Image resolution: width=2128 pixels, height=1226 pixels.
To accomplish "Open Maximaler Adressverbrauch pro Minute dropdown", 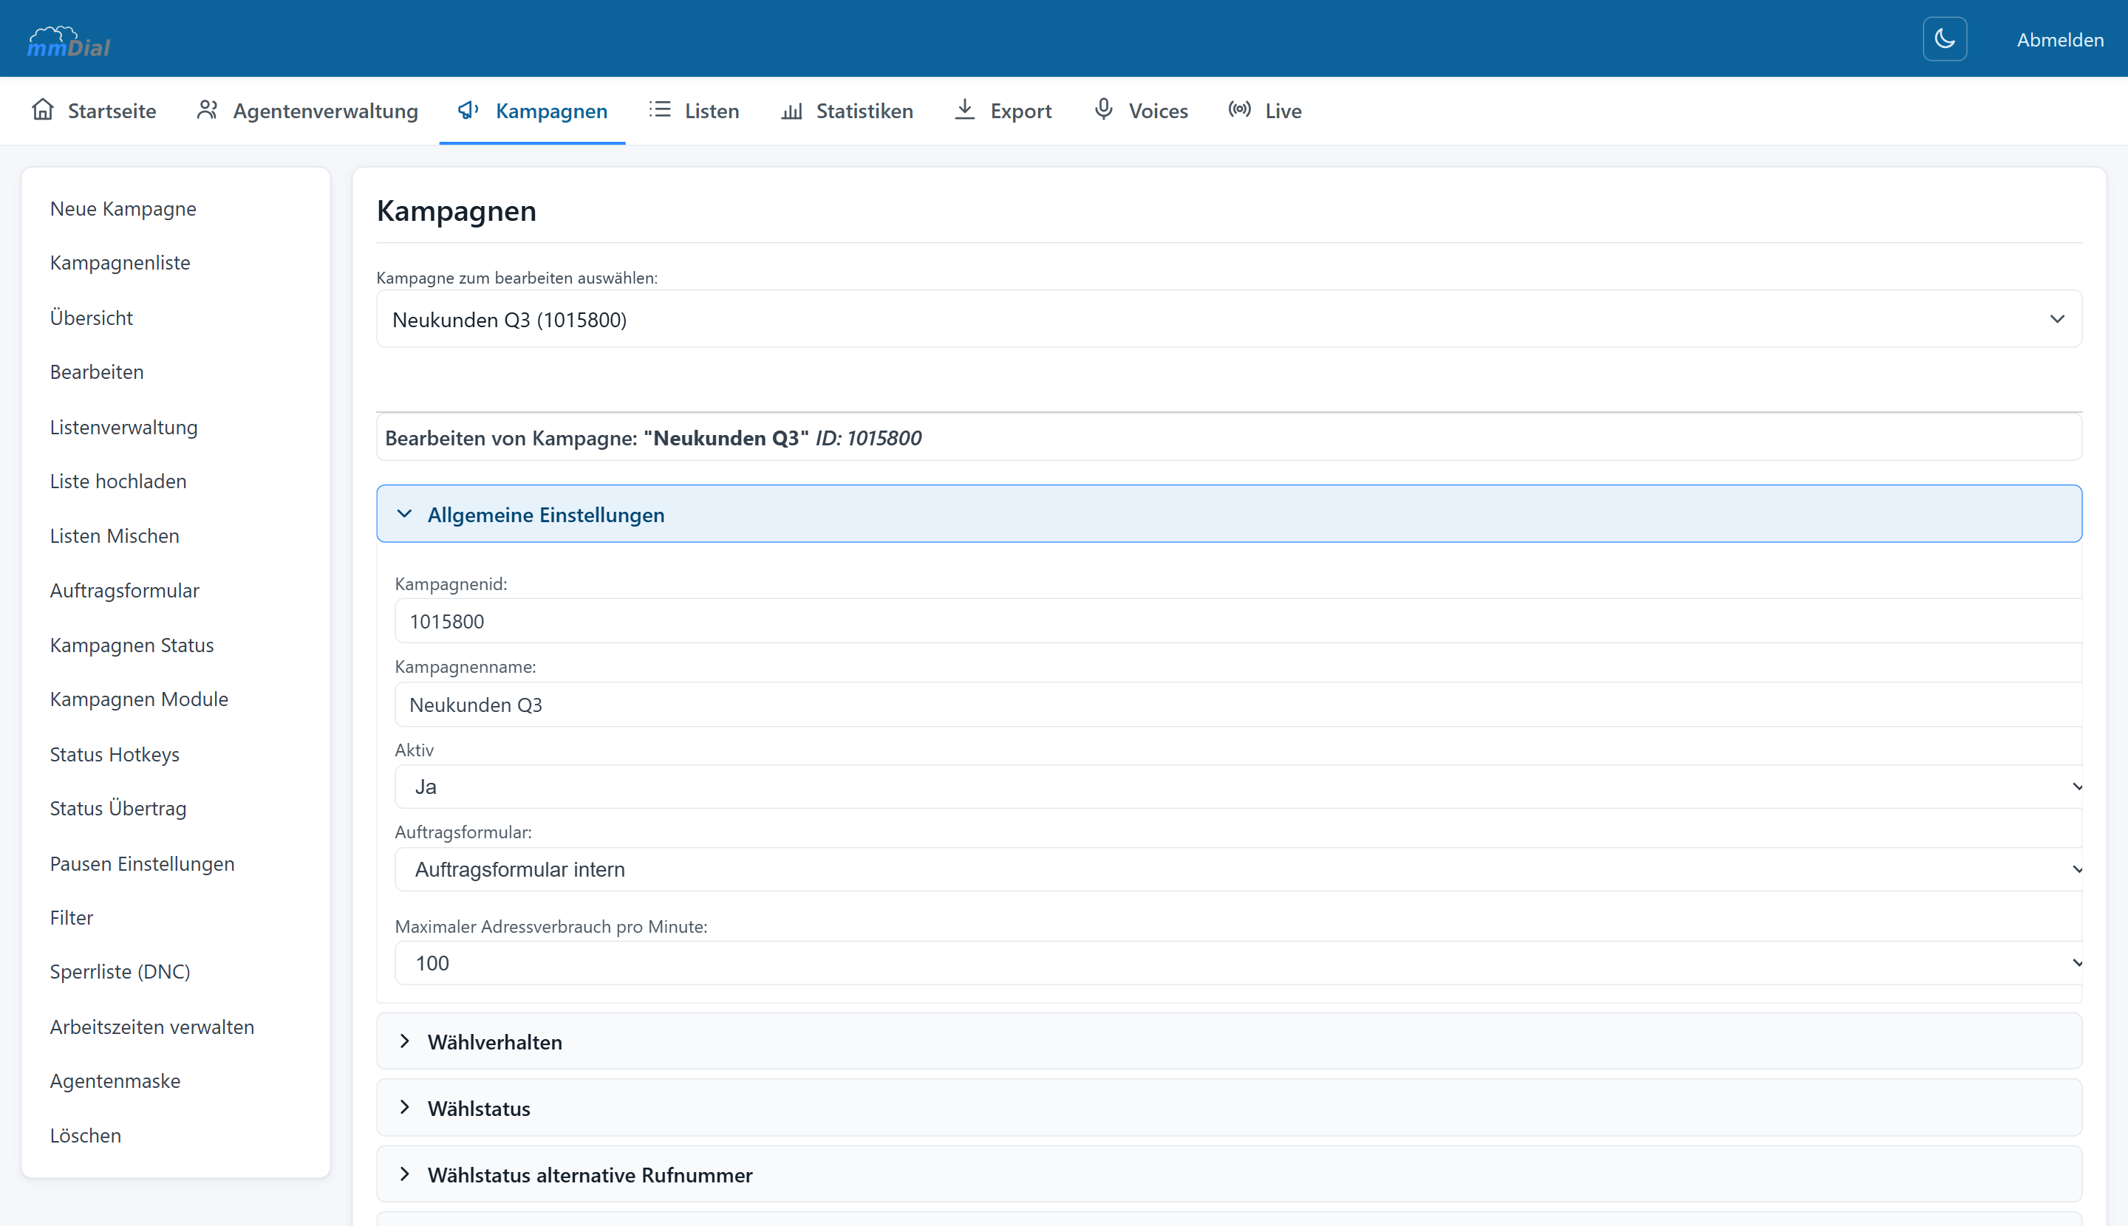I will [x=1238, y=962].
